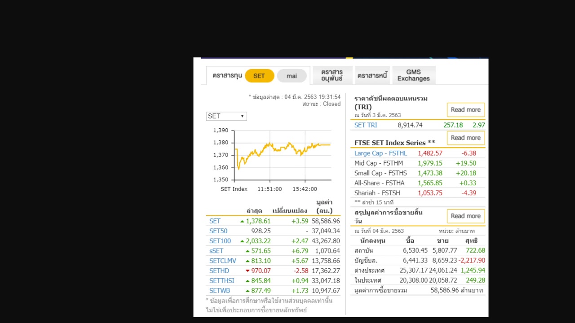Click SET TRI value 8,914.74
575x323 pixels.
coord(410,125)
